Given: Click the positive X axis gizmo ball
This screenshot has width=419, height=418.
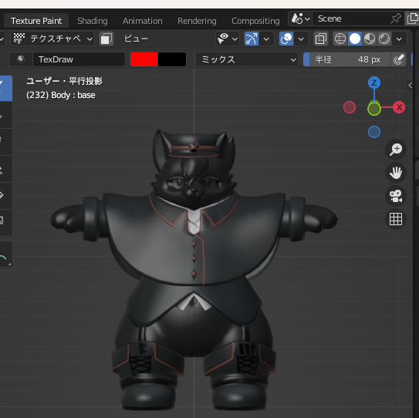Looking at the screenshot, I should click(399, 107).
